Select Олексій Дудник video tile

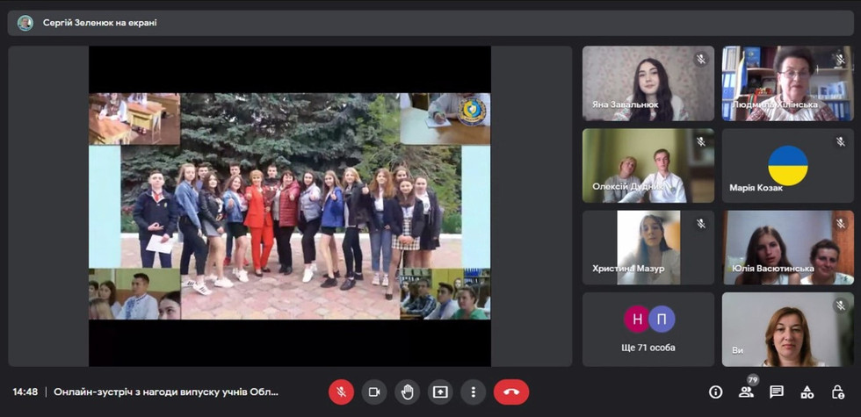point(648,166)
